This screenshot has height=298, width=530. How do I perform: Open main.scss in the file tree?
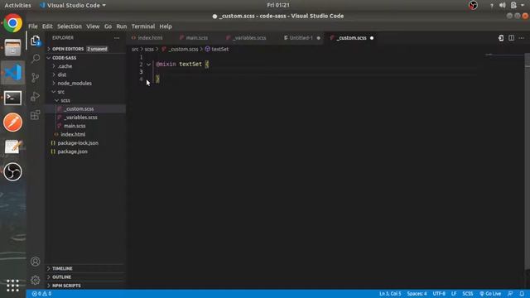click(75, 126)
